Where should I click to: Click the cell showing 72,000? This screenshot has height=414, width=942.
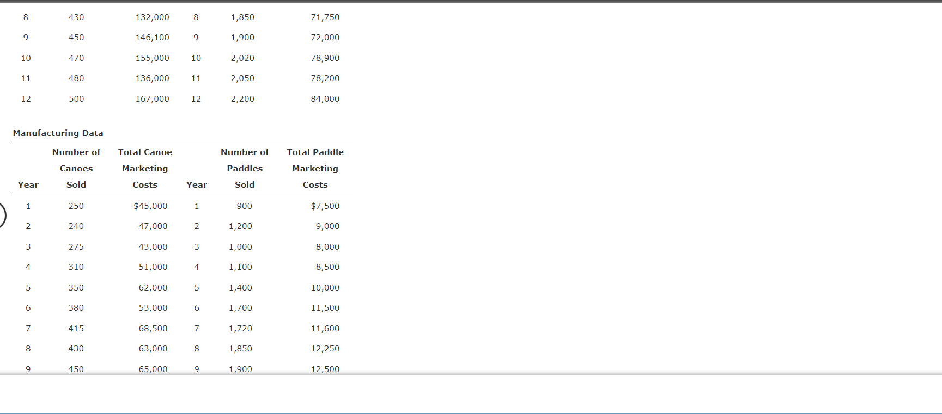pos(325,38)
